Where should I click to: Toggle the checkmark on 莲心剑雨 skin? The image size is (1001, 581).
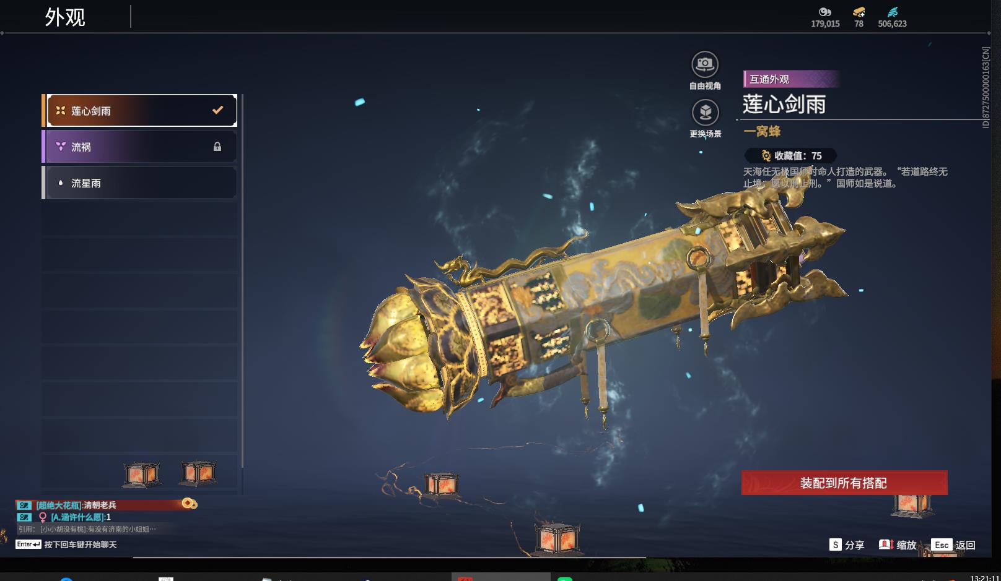click(x=217, y=110)
